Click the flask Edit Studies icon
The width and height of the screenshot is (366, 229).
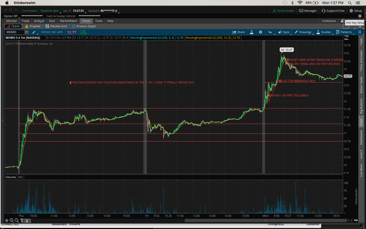252,32
